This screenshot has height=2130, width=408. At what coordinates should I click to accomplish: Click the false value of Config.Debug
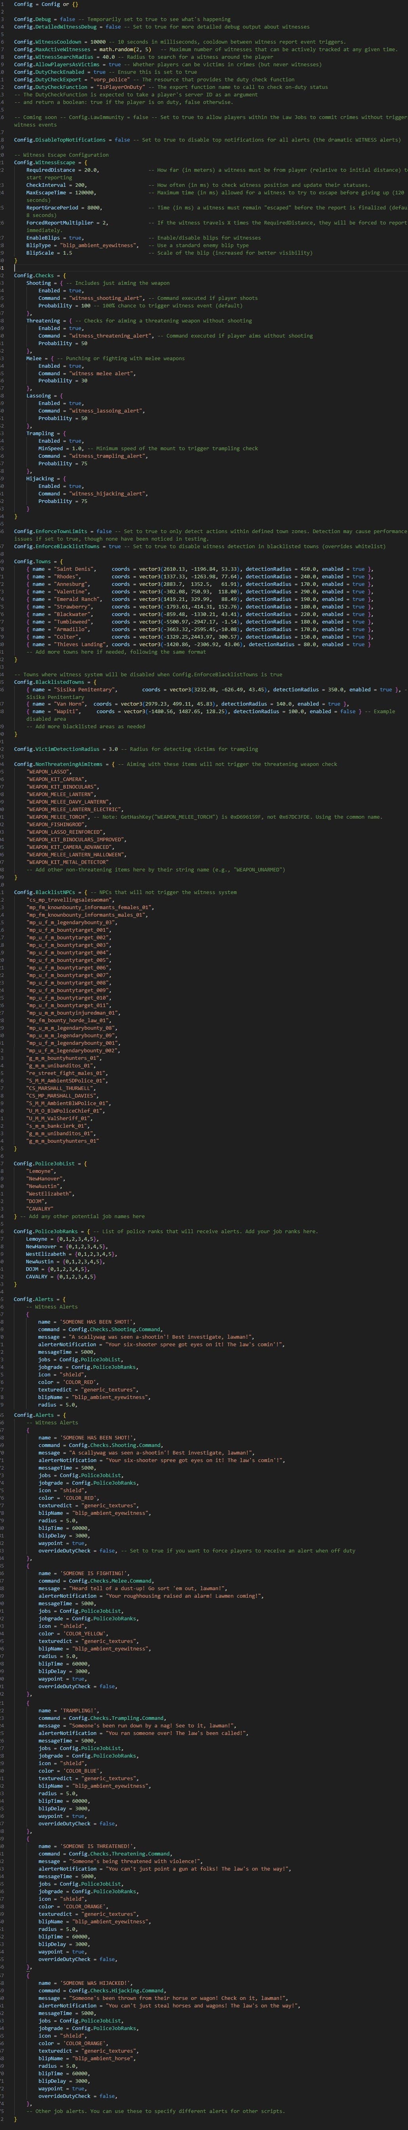pos(67,19)
